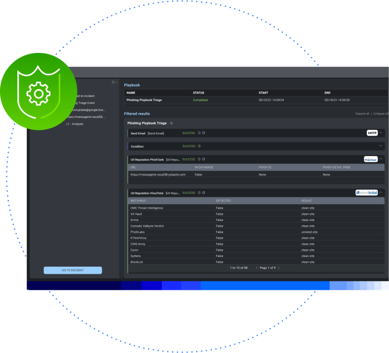Click the VirusTotal logo badge

[x=366, y=193]
